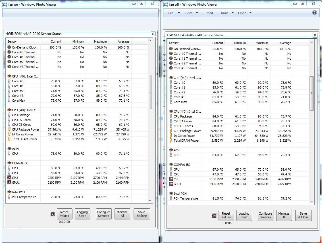Click the Intel PCH chip icon in fan on window
Screen dimensions: 322x243
point(9,192)
